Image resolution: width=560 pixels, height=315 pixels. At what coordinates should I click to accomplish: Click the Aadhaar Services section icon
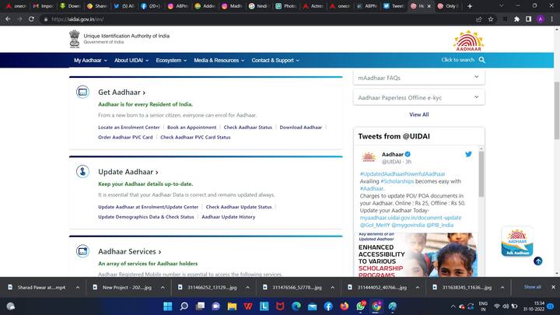82,251
